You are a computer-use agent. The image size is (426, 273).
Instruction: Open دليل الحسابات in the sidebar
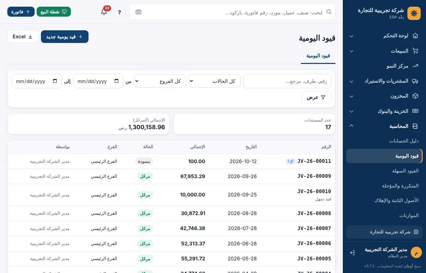tap(384, 141)
